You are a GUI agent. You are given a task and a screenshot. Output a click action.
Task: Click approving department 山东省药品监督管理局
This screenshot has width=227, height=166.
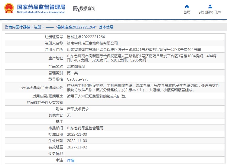click(85, 128)
